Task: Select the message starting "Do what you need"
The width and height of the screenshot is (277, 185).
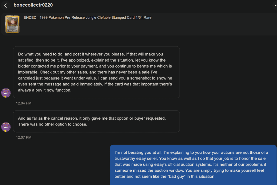Action: (96, 72)
